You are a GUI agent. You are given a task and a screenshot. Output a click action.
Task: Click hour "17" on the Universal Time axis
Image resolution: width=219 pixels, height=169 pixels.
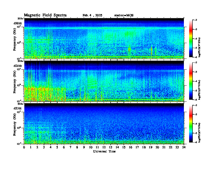137,147
